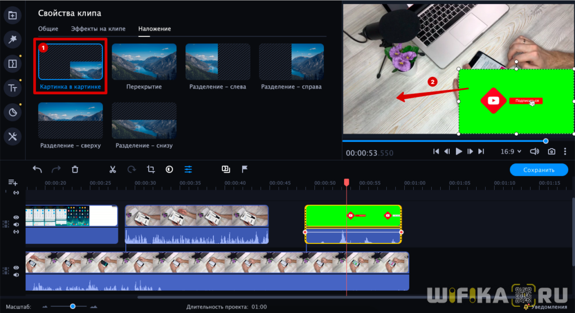Open the three-dot player options menu
Image resolution: width=575 pixels, height=313 pixels.
(x=565, y=151)
